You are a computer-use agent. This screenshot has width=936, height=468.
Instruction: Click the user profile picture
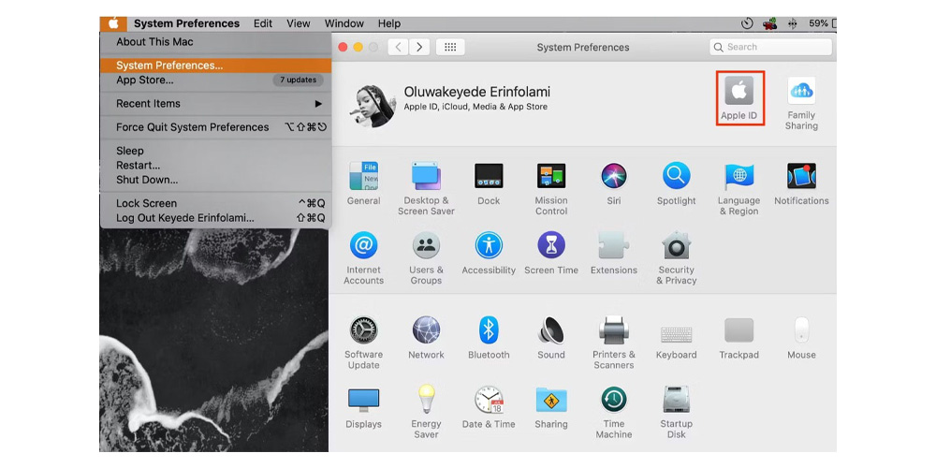point(374,106)
